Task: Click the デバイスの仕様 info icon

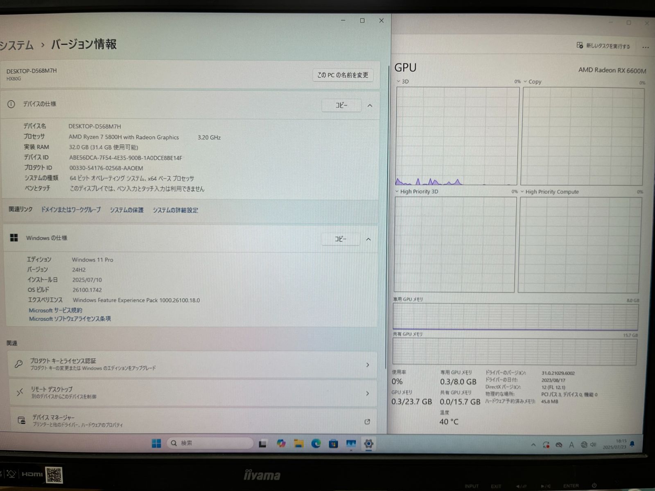Action: pyautogui.click(x=11, y=104)
